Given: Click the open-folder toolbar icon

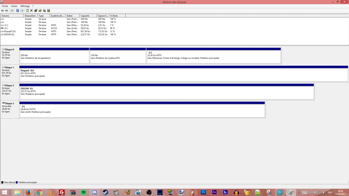Looking at the screenshot, I should (x=40, y=11).
